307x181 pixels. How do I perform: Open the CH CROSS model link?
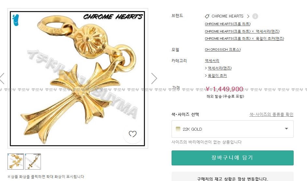[x=223, y=50]
